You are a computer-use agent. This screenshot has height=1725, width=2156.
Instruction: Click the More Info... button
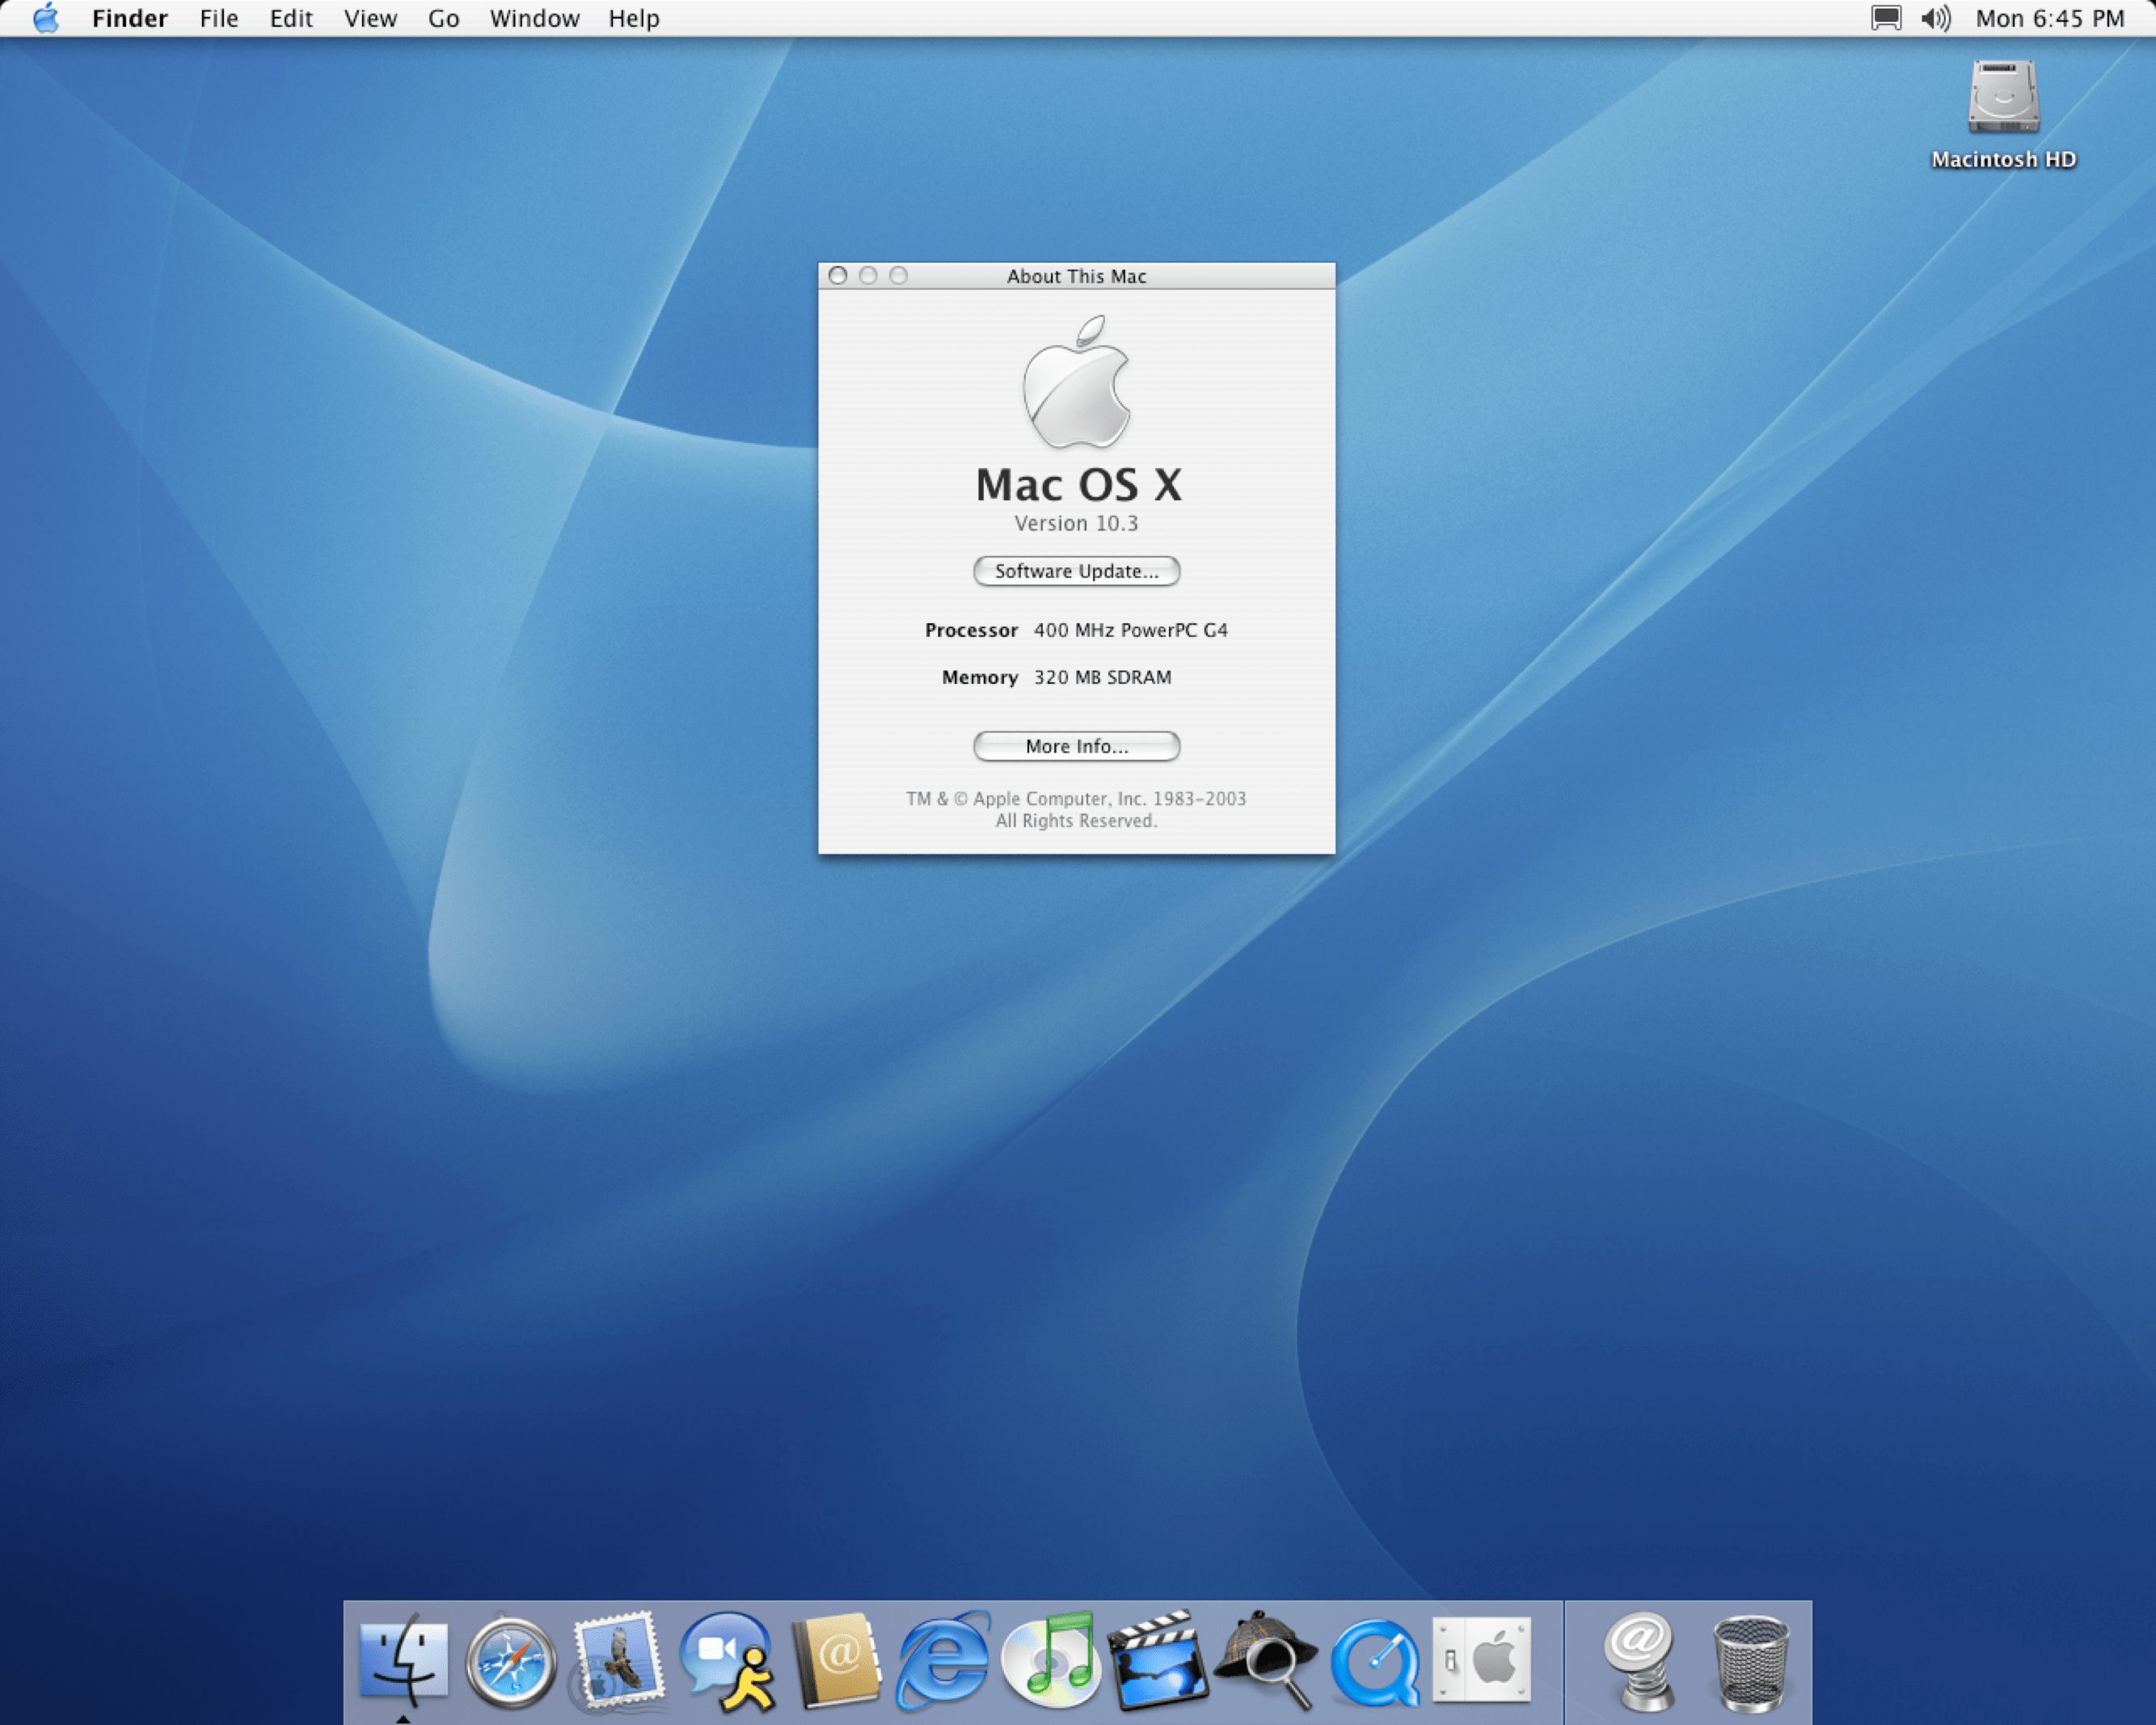click(x=1076, y=746)
